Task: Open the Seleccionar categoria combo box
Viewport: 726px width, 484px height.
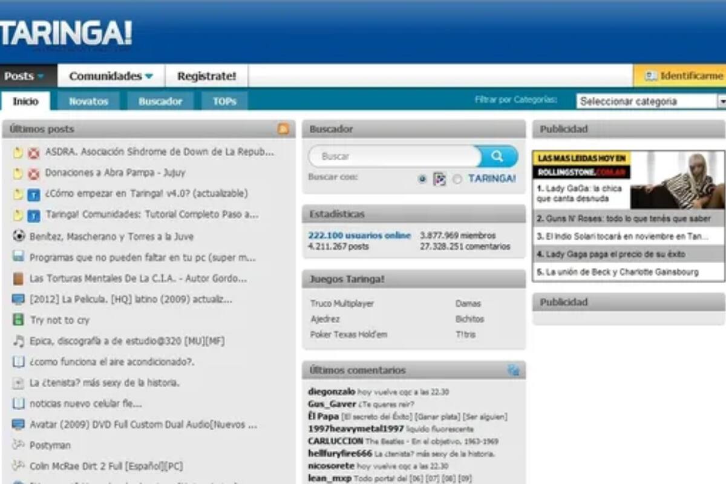Action: pos(652,101)
